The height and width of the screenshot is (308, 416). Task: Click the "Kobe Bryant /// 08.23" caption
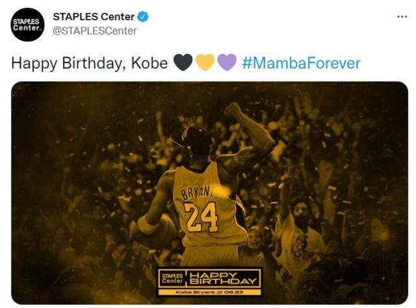point(210,293)
